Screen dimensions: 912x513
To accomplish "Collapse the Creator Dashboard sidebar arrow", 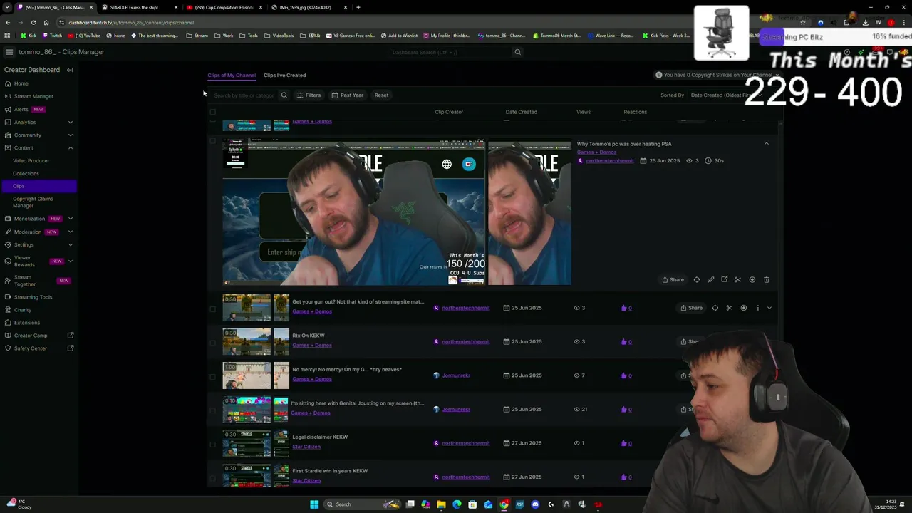I will (x=70, y=70).
